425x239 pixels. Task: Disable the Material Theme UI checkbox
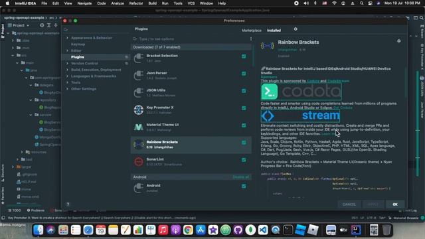point(244,125)
